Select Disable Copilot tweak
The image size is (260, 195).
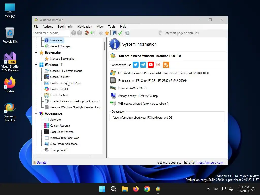tap(59, 89)
